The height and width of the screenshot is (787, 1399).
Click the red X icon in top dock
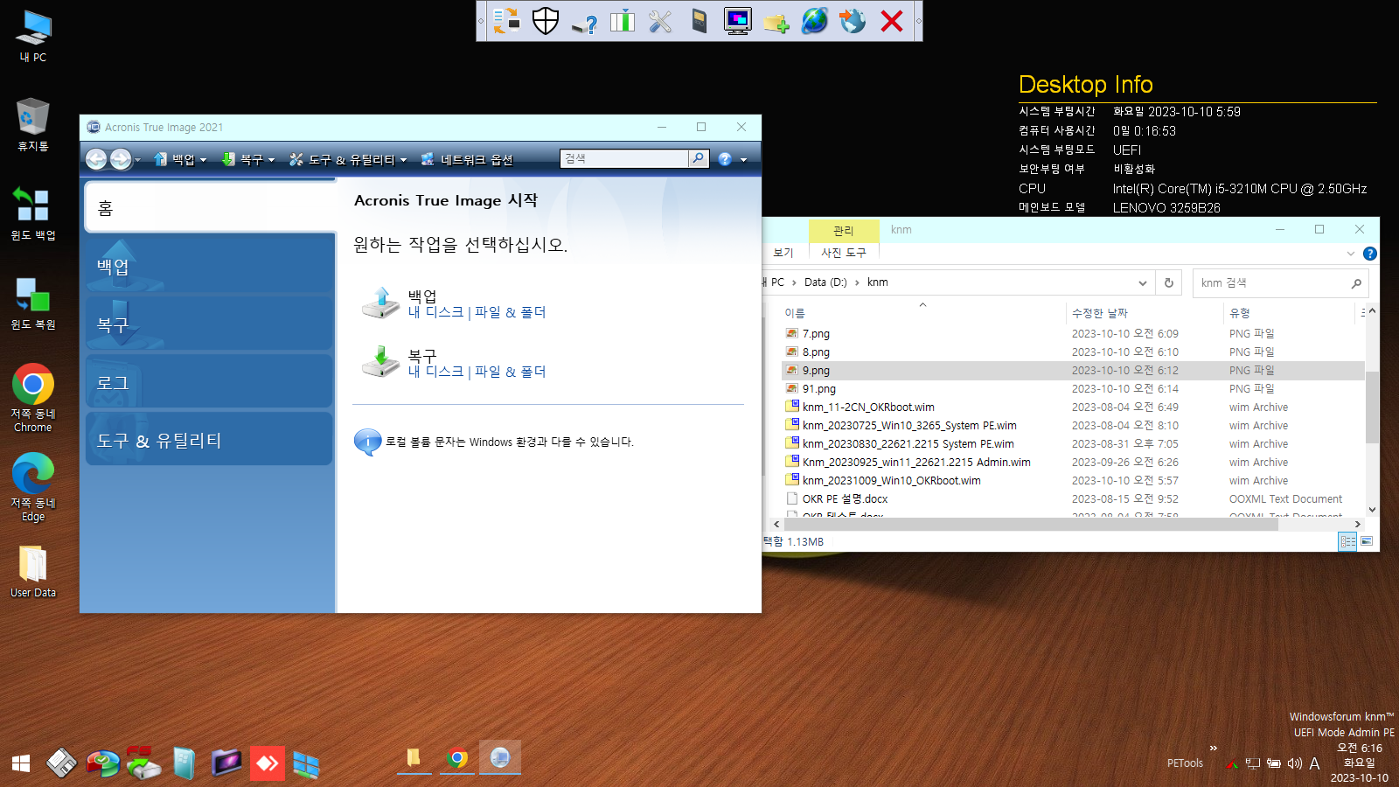tap(892, 20)
